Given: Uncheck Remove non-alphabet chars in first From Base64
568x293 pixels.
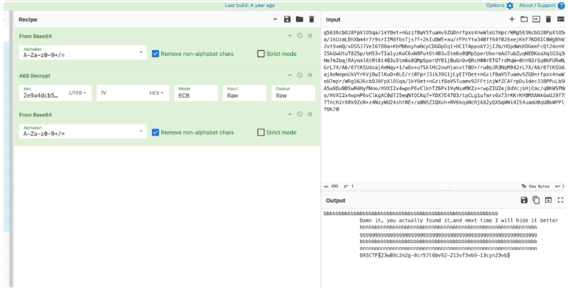Looking at the screenshot, I should pyautogui.click(x=155, y=54).
